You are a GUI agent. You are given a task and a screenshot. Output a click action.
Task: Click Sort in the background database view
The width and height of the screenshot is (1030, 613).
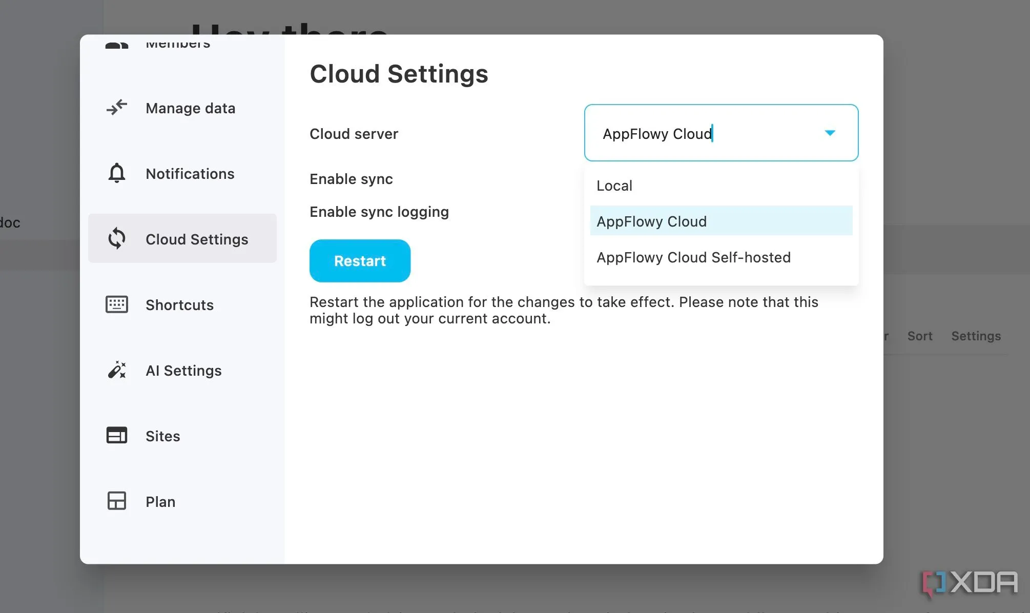point(920,336)
